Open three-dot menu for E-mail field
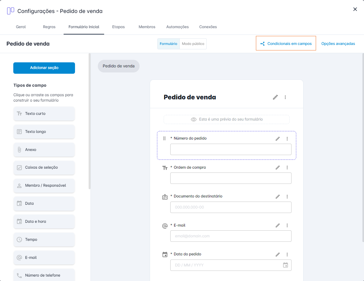 pyautogui.click(x=287, y=225)
